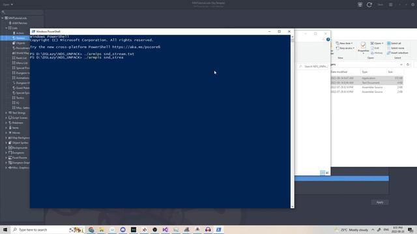This screenshot has width=417, height=234.
Task: Select Actors under Lists in tree
Action: (20, 33)
